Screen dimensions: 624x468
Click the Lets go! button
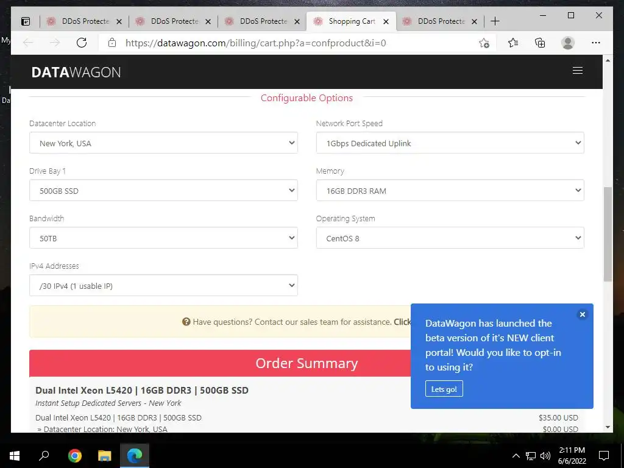tap(444, 389)
